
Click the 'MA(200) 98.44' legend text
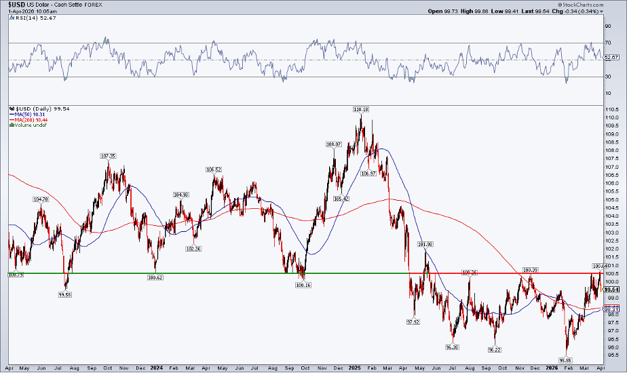[x=31, y=120]
